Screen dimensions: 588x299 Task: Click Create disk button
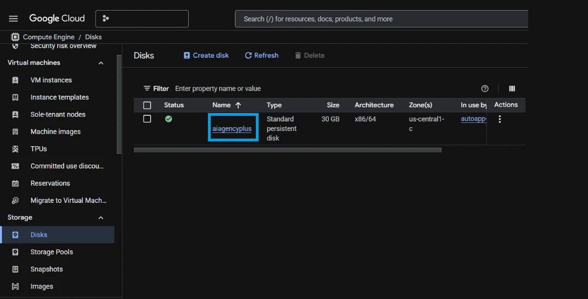(206, 55)
